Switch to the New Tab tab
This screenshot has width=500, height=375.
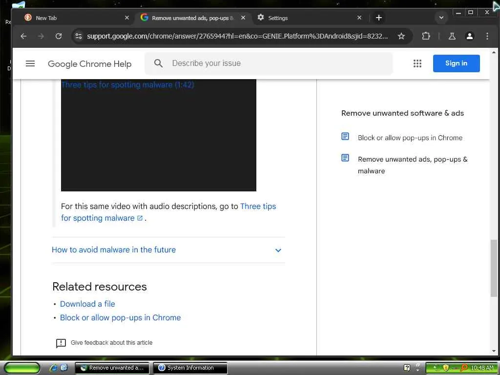click(77, 18)
